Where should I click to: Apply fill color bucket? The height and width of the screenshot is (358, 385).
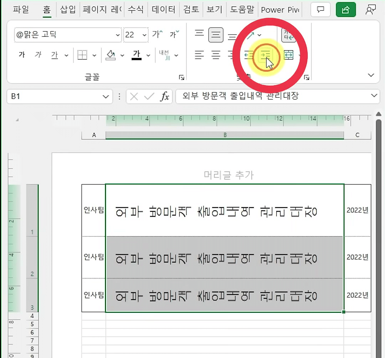coord(111,55)
